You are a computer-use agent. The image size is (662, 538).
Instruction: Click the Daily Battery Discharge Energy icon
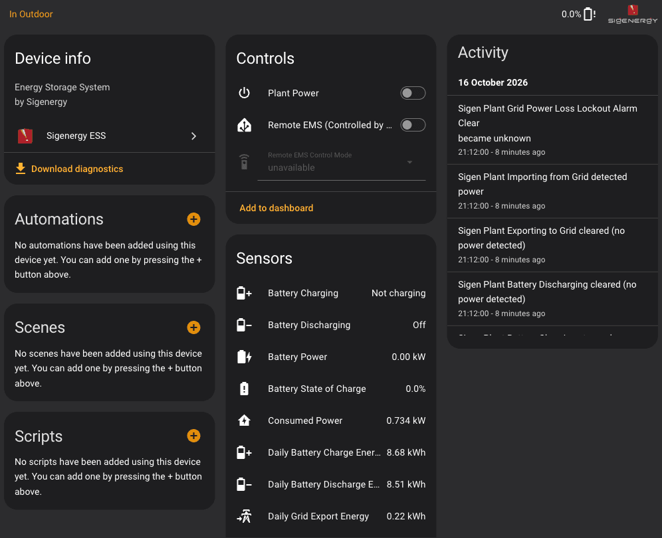pyautogui.click(x=244, y=484)
